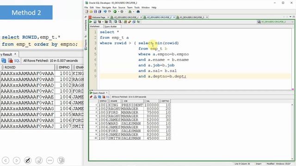Open the Tools menu
This screenshot has height=166, width=296.
pyautogui.click(x=137, y=7)
